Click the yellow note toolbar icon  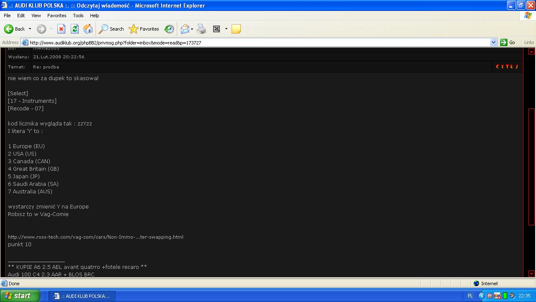(x=236, y=29)
